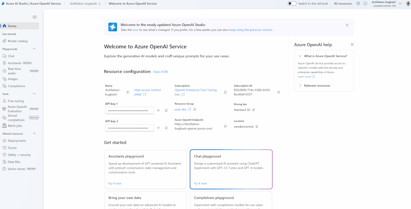Open Azure OpenAI Evaluation
The image size is (411, 209).
point(20,109)
